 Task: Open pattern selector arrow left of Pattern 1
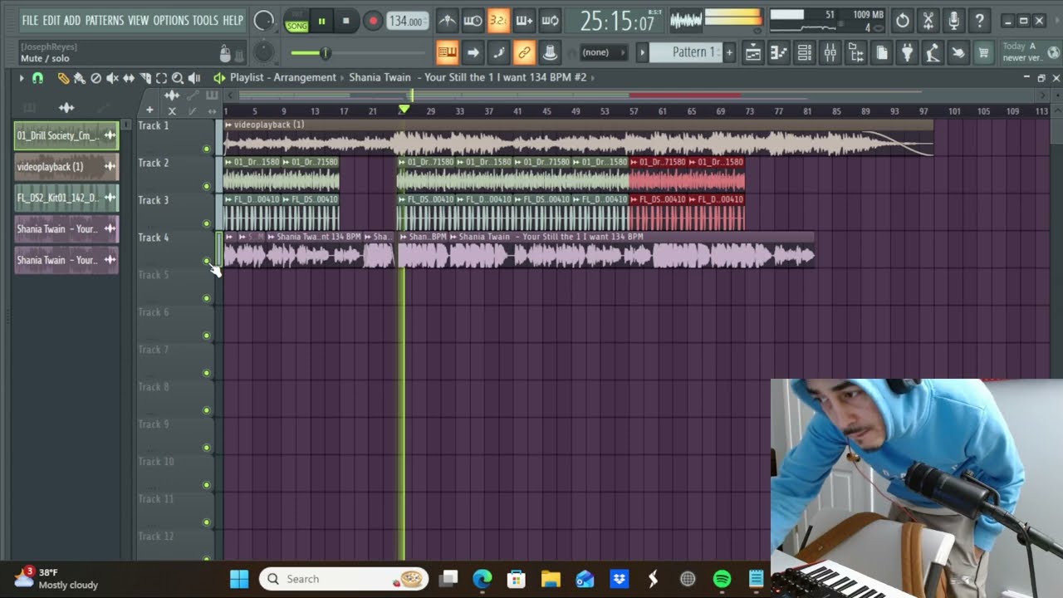(642, 52)
